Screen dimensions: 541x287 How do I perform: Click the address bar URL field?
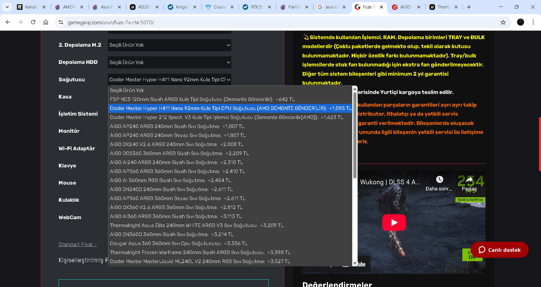click(x=282, y=22)
